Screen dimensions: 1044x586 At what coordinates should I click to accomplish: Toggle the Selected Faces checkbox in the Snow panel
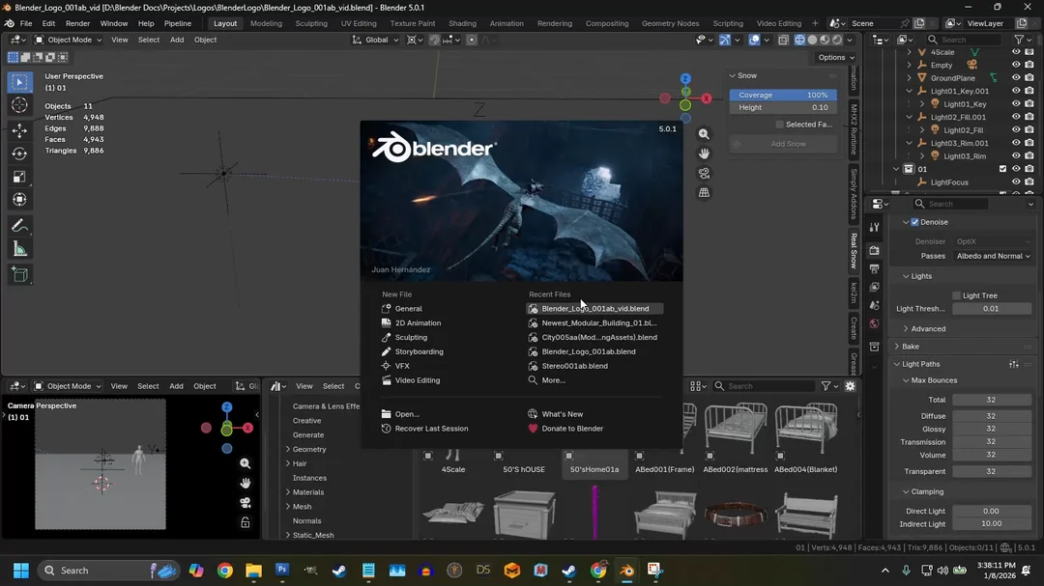779,125
